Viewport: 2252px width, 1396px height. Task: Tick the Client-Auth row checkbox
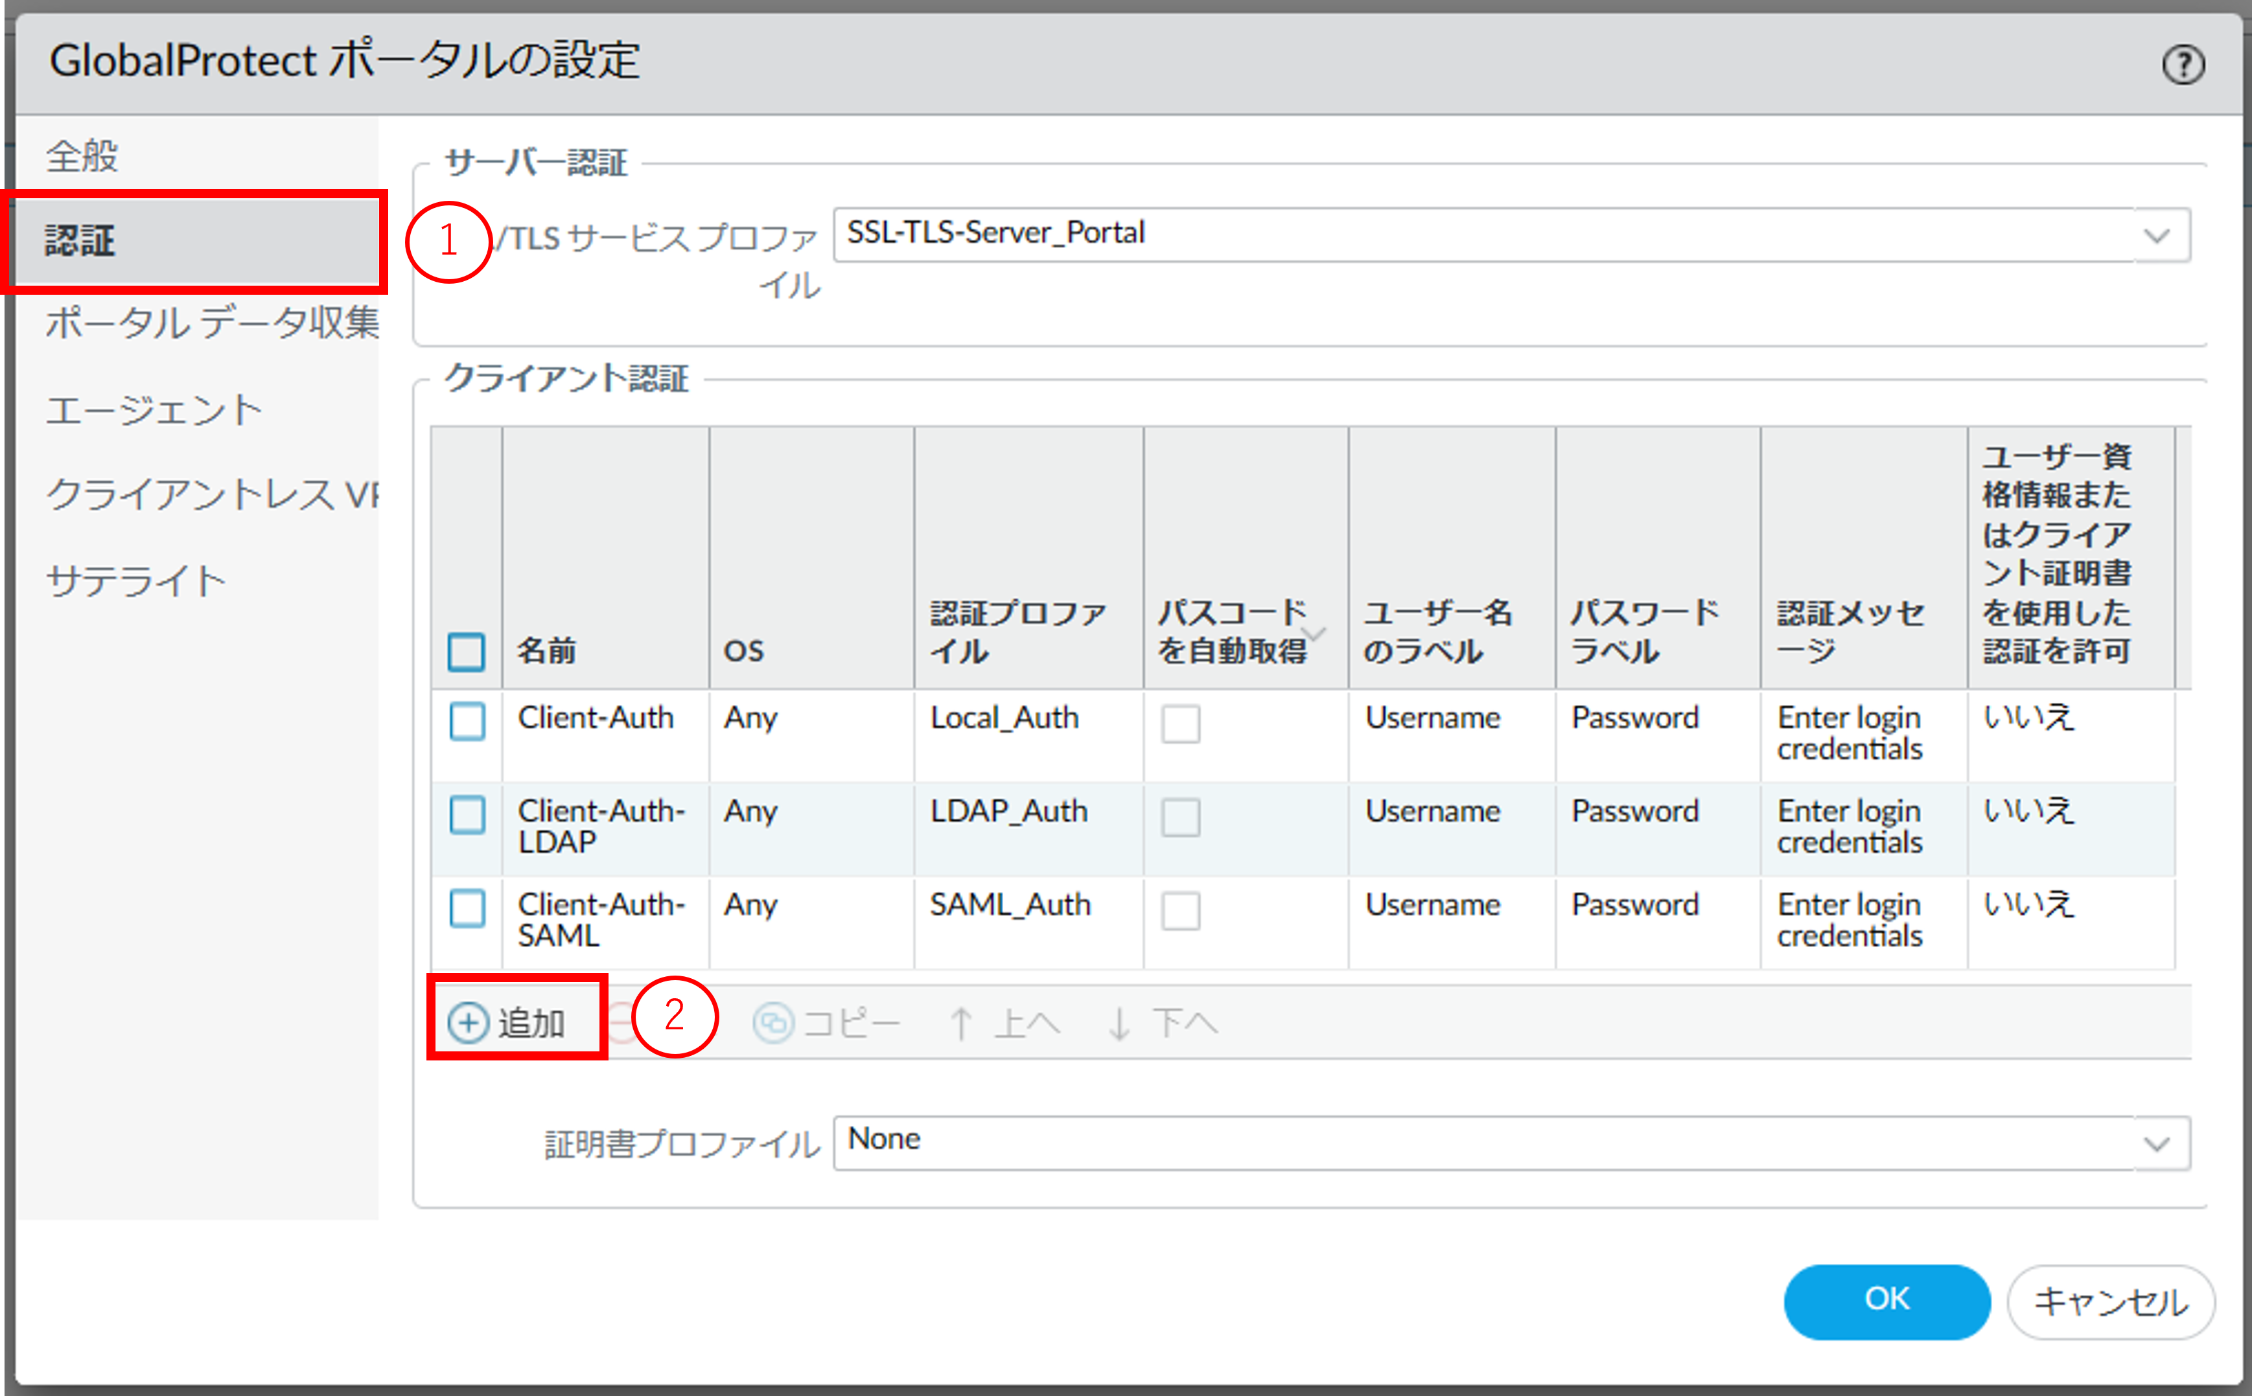click(x=467, y=721)
